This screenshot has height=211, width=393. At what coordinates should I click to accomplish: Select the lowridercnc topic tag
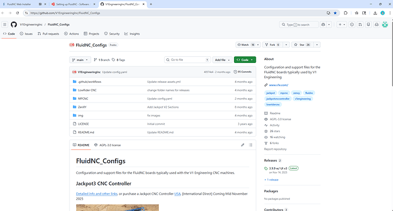click(273, 104)
